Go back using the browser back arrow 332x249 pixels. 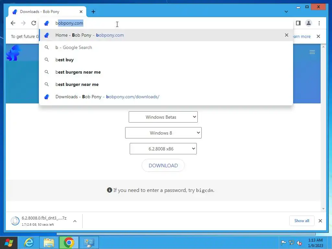(x=13, y=23)
